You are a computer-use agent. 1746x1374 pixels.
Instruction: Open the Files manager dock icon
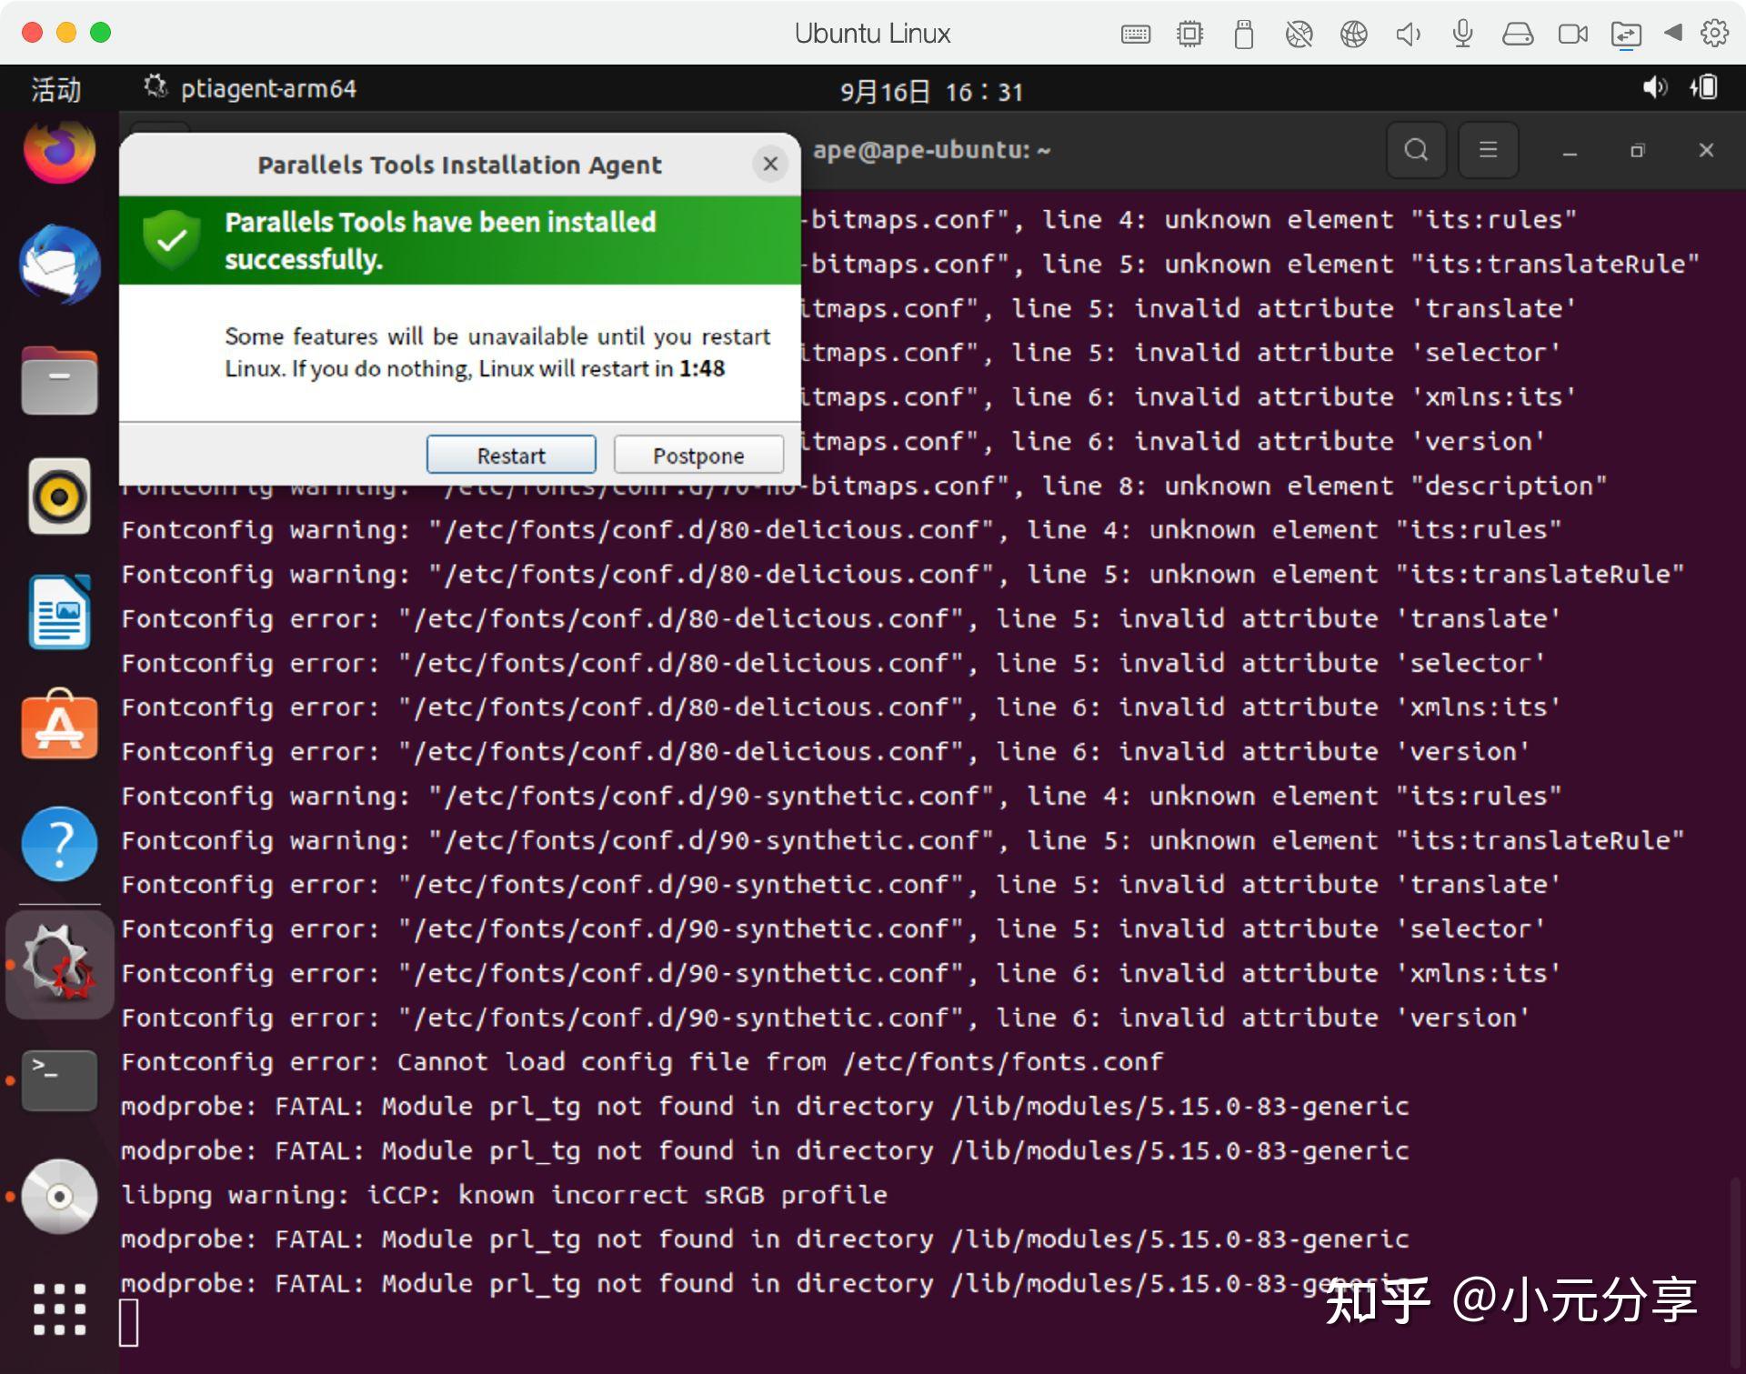(60, 380)
